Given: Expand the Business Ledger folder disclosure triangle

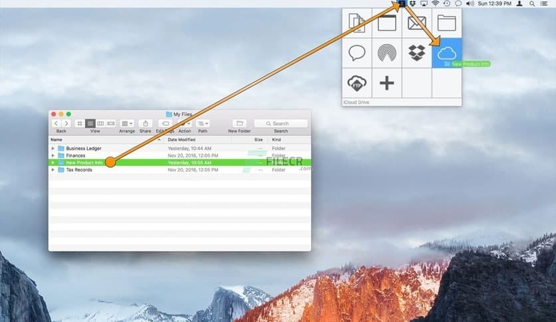Looking at the screenshot, I should click(53, 148).
